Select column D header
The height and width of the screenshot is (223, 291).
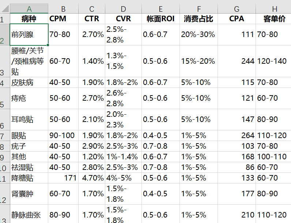123,8
